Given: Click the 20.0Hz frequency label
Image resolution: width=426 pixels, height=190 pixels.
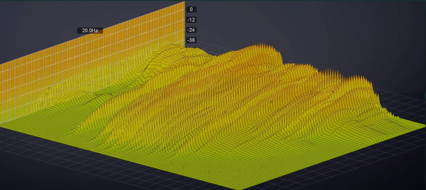Looking at the screenshot, I should click(x=90, y=31).
